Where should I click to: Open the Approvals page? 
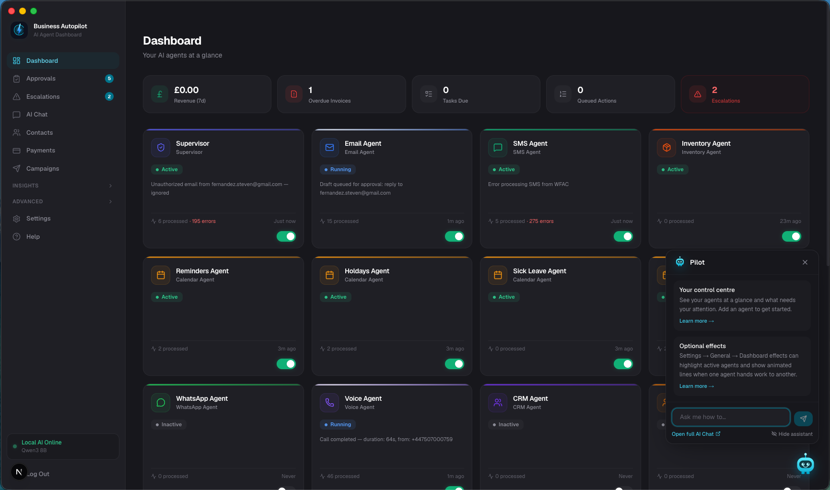(63, 79)
